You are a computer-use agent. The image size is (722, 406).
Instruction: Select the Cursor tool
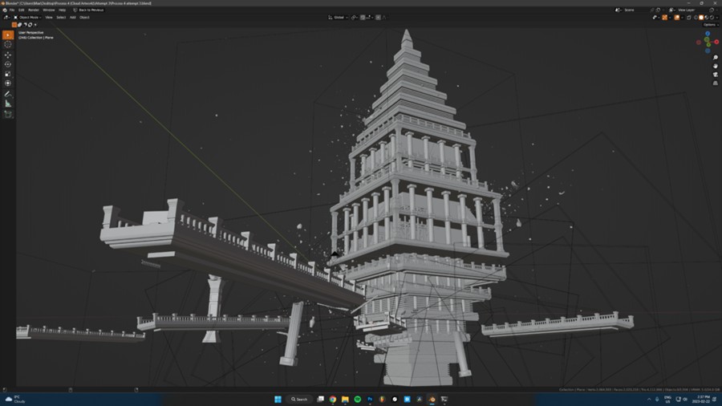click(8, 45)
